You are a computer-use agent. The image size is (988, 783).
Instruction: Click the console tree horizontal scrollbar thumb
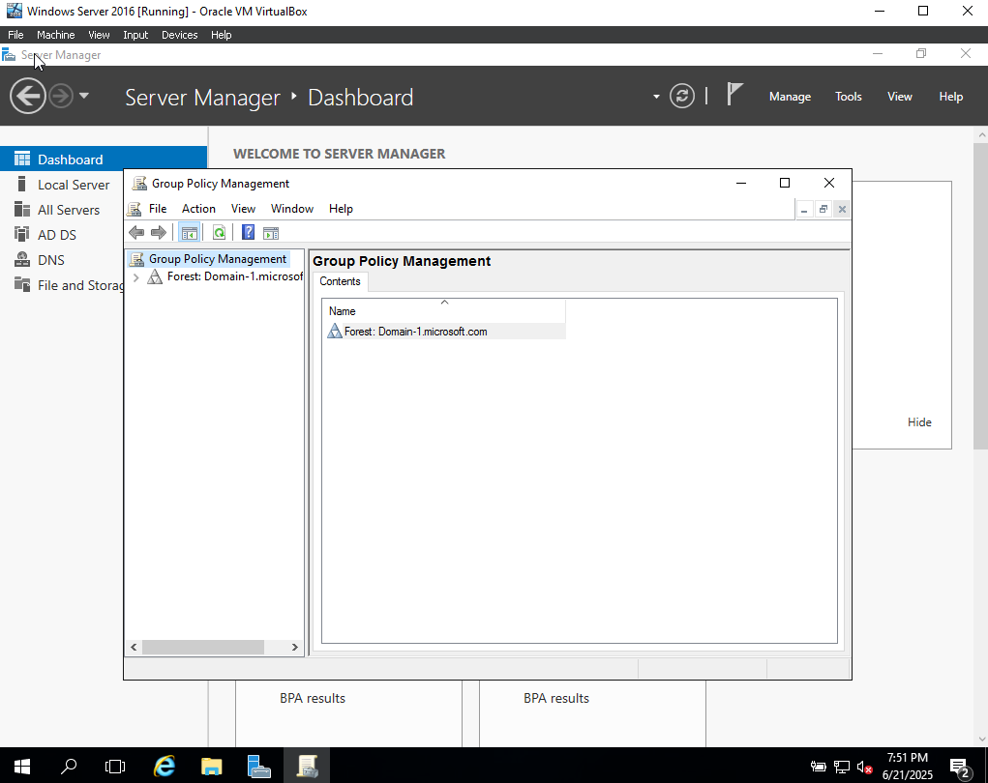pyautogui.click(x=203, y=647)
